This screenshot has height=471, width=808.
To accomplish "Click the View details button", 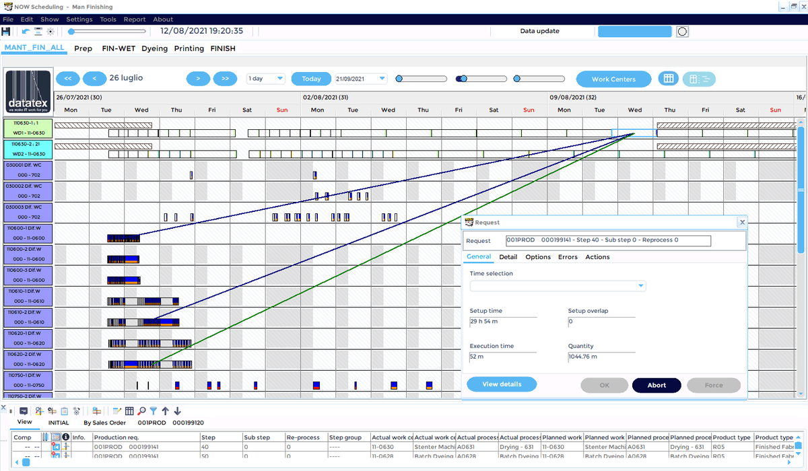I will pos(502,384).
